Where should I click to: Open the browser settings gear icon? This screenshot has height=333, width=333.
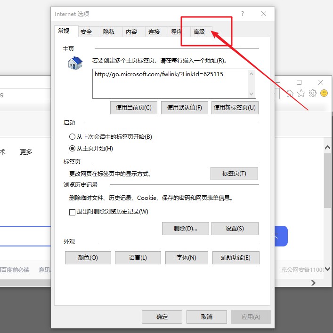pyautogui.click(x=313, y=93)
